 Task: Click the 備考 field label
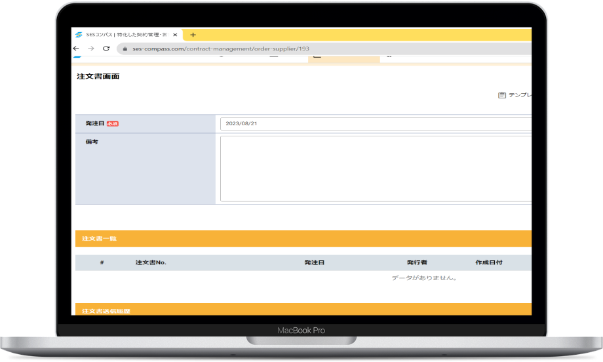(92, 142)
